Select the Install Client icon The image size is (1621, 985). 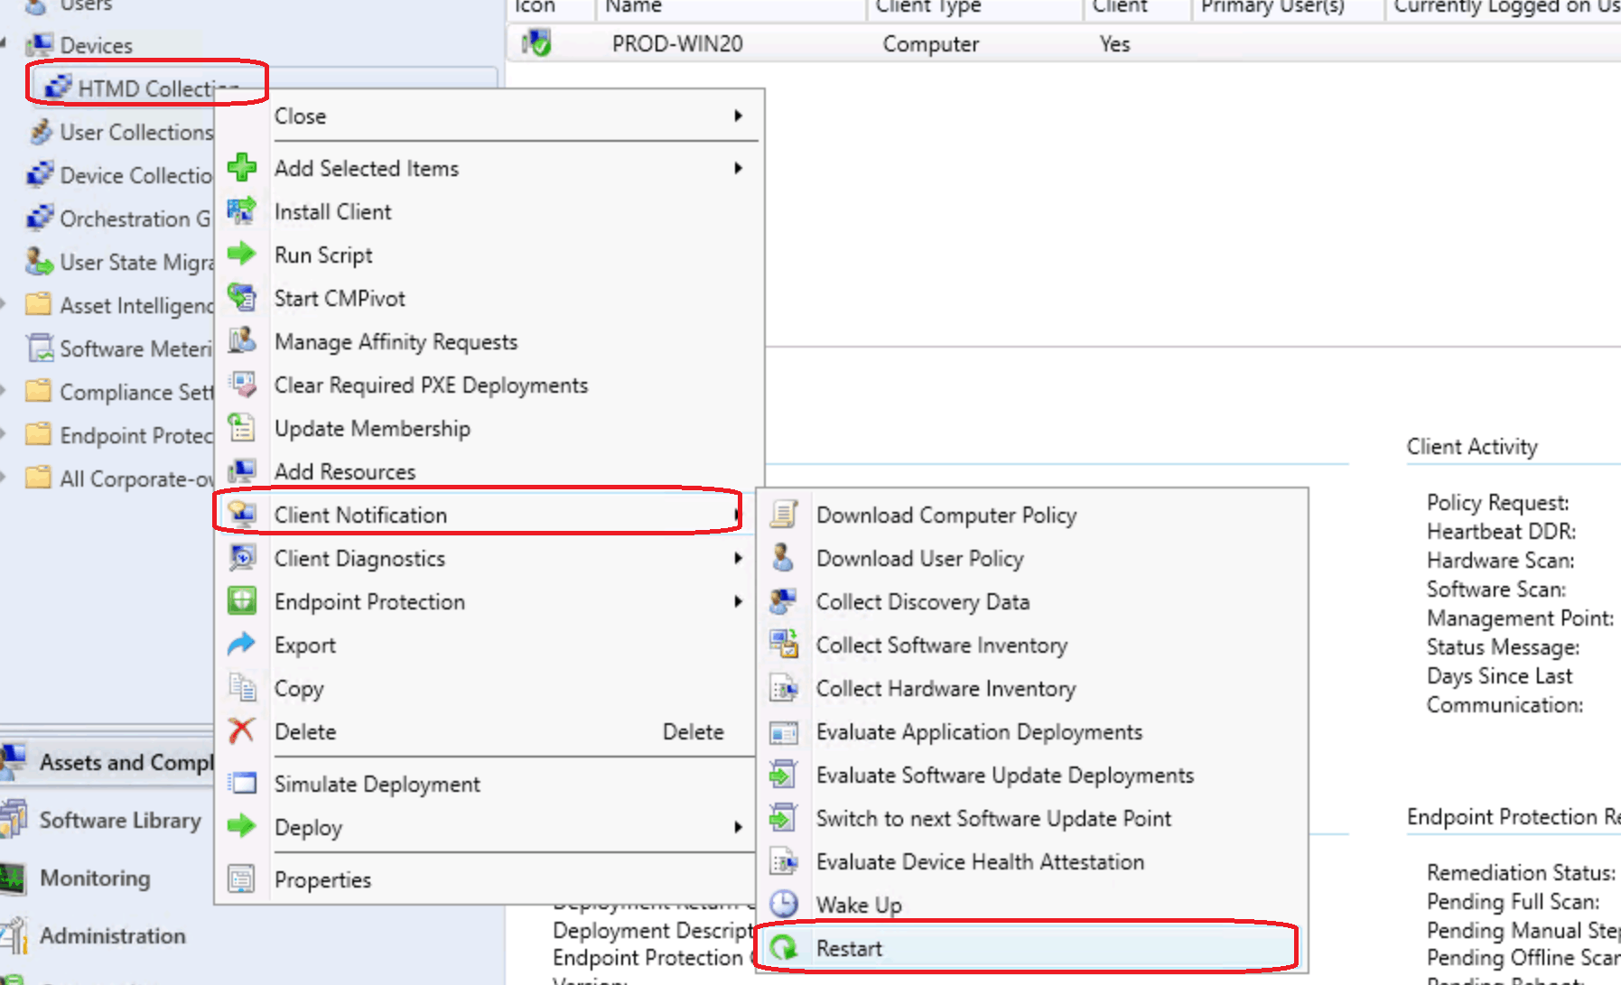(241, 211)
